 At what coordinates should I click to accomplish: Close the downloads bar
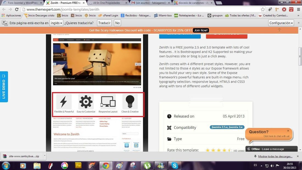[x=298, y=156]
